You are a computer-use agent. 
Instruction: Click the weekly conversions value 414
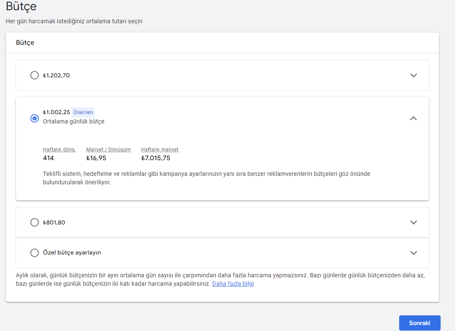pos(49,158)
